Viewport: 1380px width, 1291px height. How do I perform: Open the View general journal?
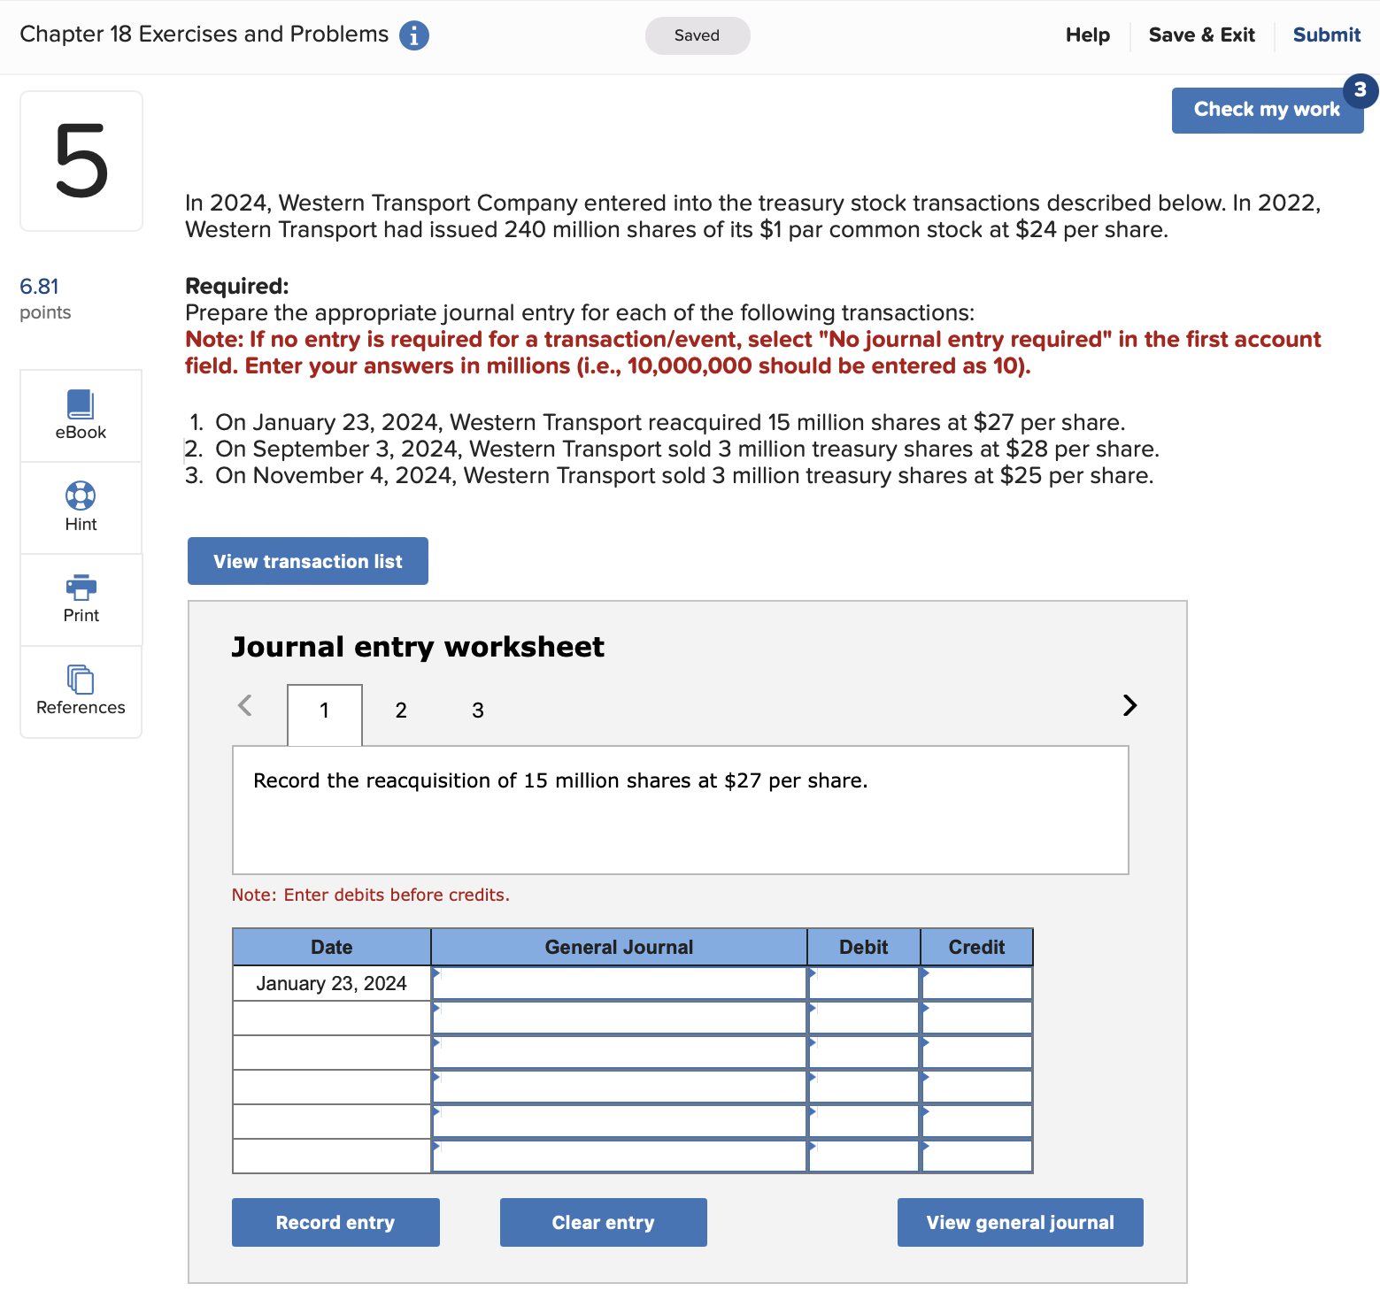click(1020, 1222)
